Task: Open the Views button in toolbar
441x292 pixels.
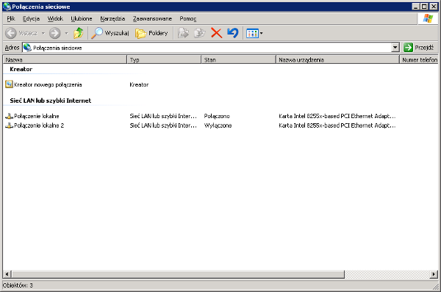Action: point(254,34)
